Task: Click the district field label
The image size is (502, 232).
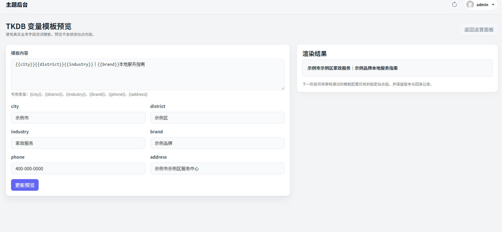Action: tap(158, 106)
